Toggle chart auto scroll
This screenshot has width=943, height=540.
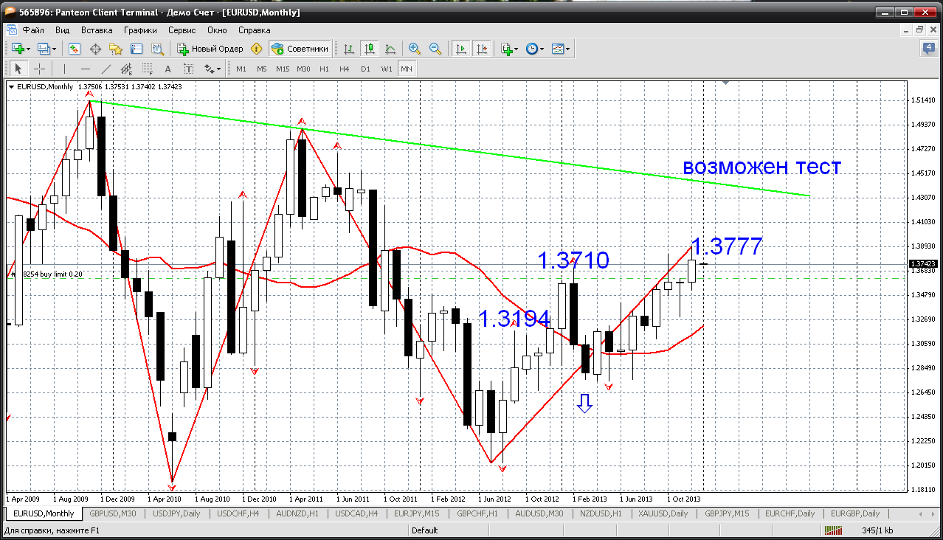tap(461, 49)
